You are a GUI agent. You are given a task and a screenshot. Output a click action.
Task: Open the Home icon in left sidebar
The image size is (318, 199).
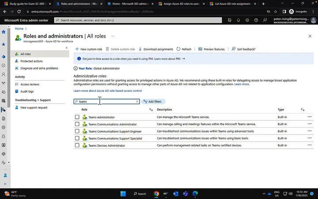coord(4,32)
